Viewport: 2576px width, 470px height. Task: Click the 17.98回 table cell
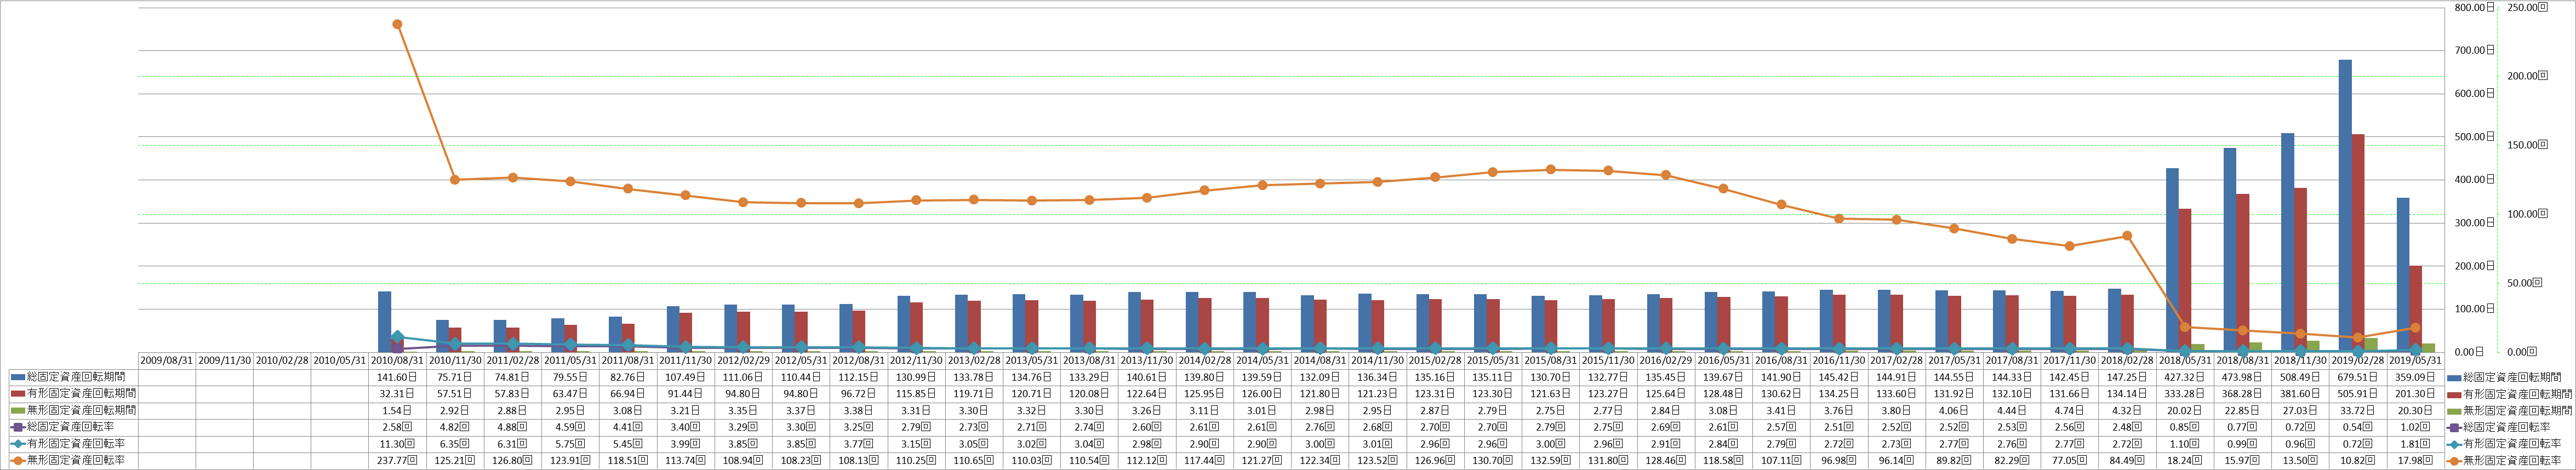(x=2416, y=461)
